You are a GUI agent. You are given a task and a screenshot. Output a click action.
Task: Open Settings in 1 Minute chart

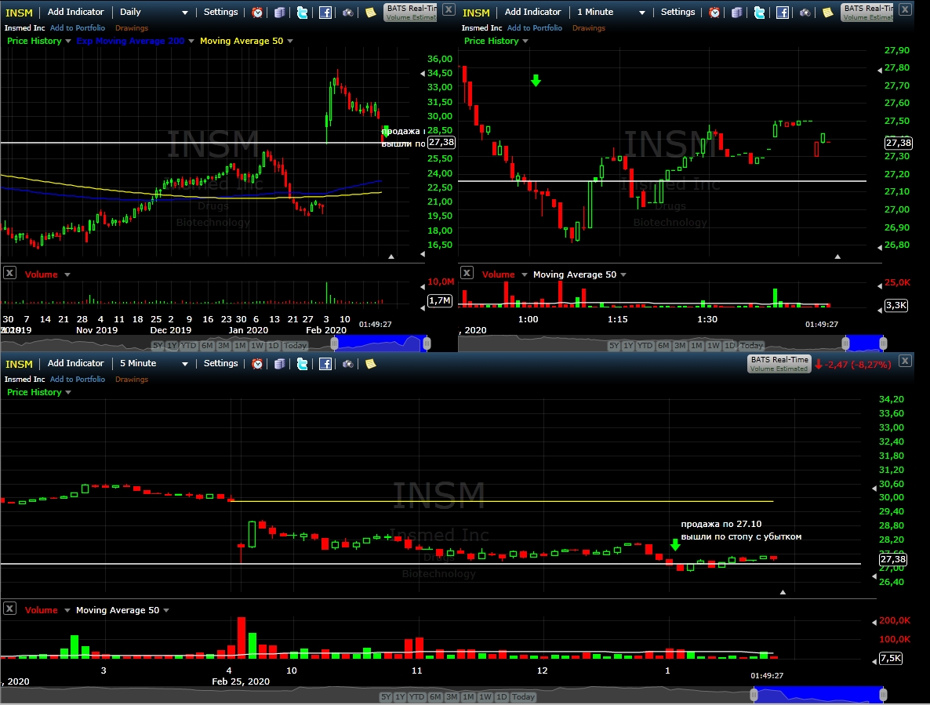[x=678, y=12]
